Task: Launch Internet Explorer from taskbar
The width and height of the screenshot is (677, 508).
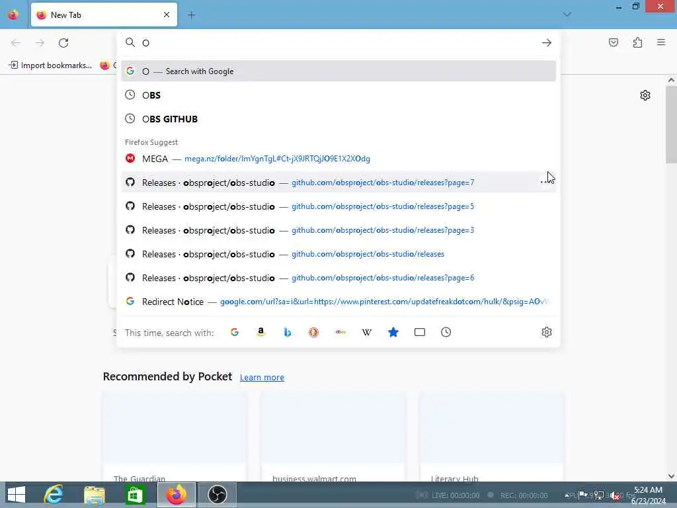Action: (x=54, y=495)
